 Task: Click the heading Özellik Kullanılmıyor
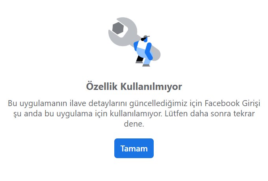(134, 86)
